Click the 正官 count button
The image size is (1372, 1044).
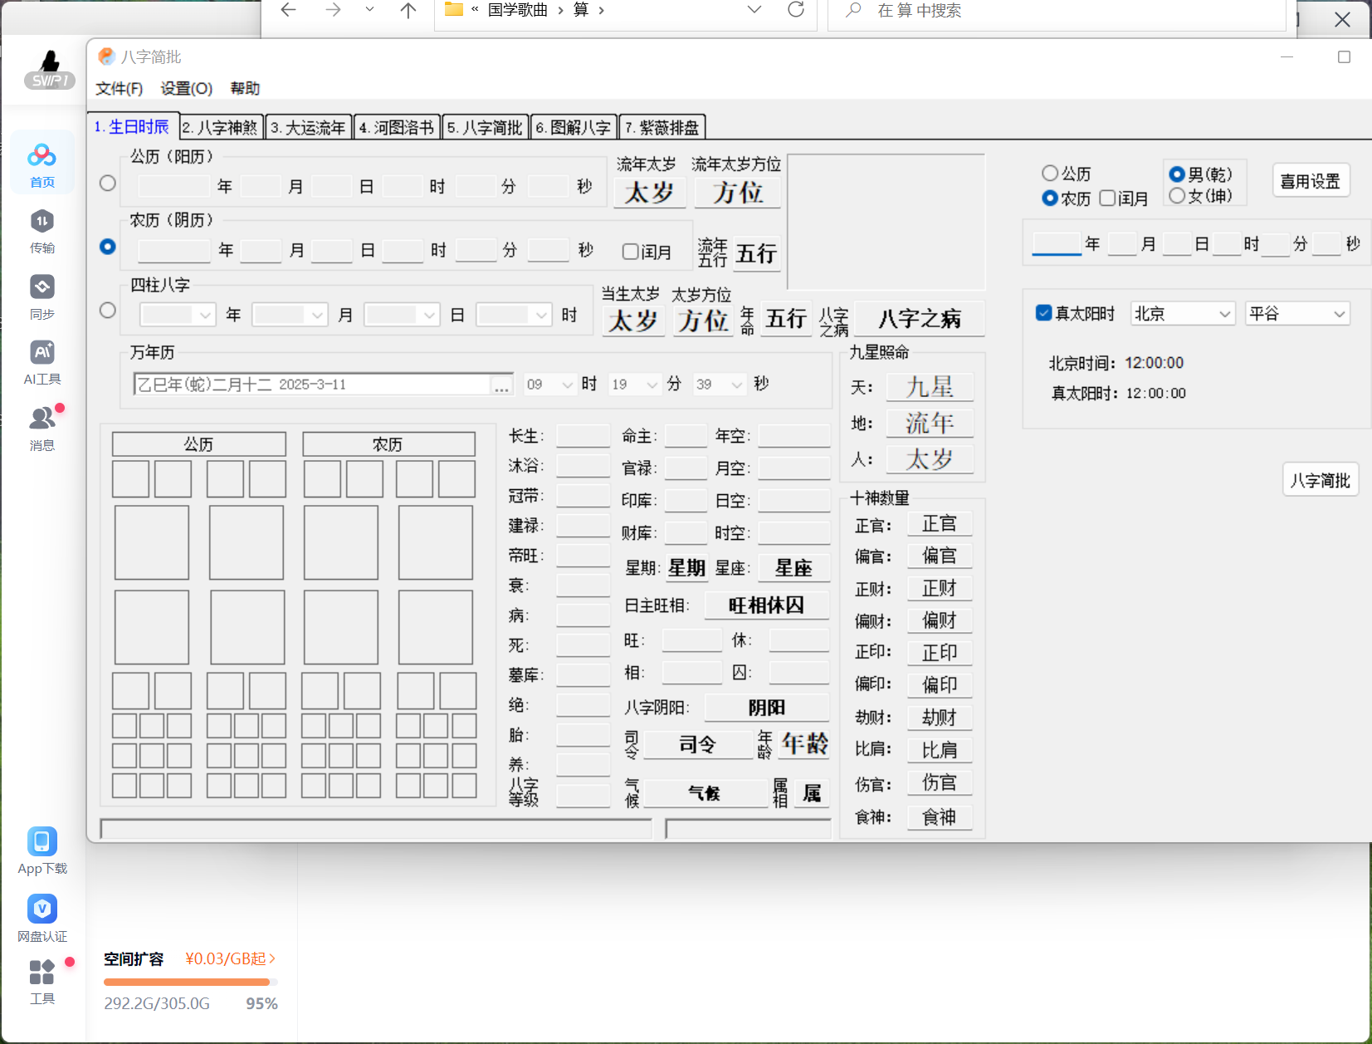(939, 524)
